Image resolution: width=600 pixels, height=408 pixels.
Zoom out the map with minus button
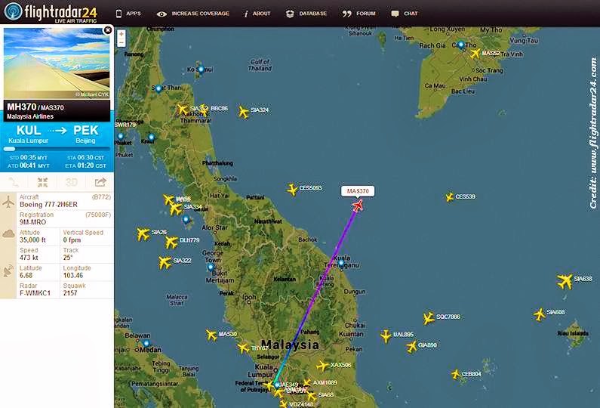(x=122, y=43)
